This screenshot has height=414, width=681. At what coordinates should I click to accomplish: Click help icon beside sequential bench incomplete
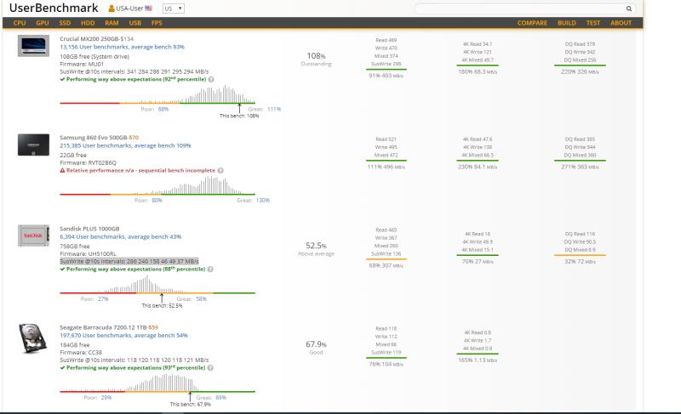click(x=220, y=170)
